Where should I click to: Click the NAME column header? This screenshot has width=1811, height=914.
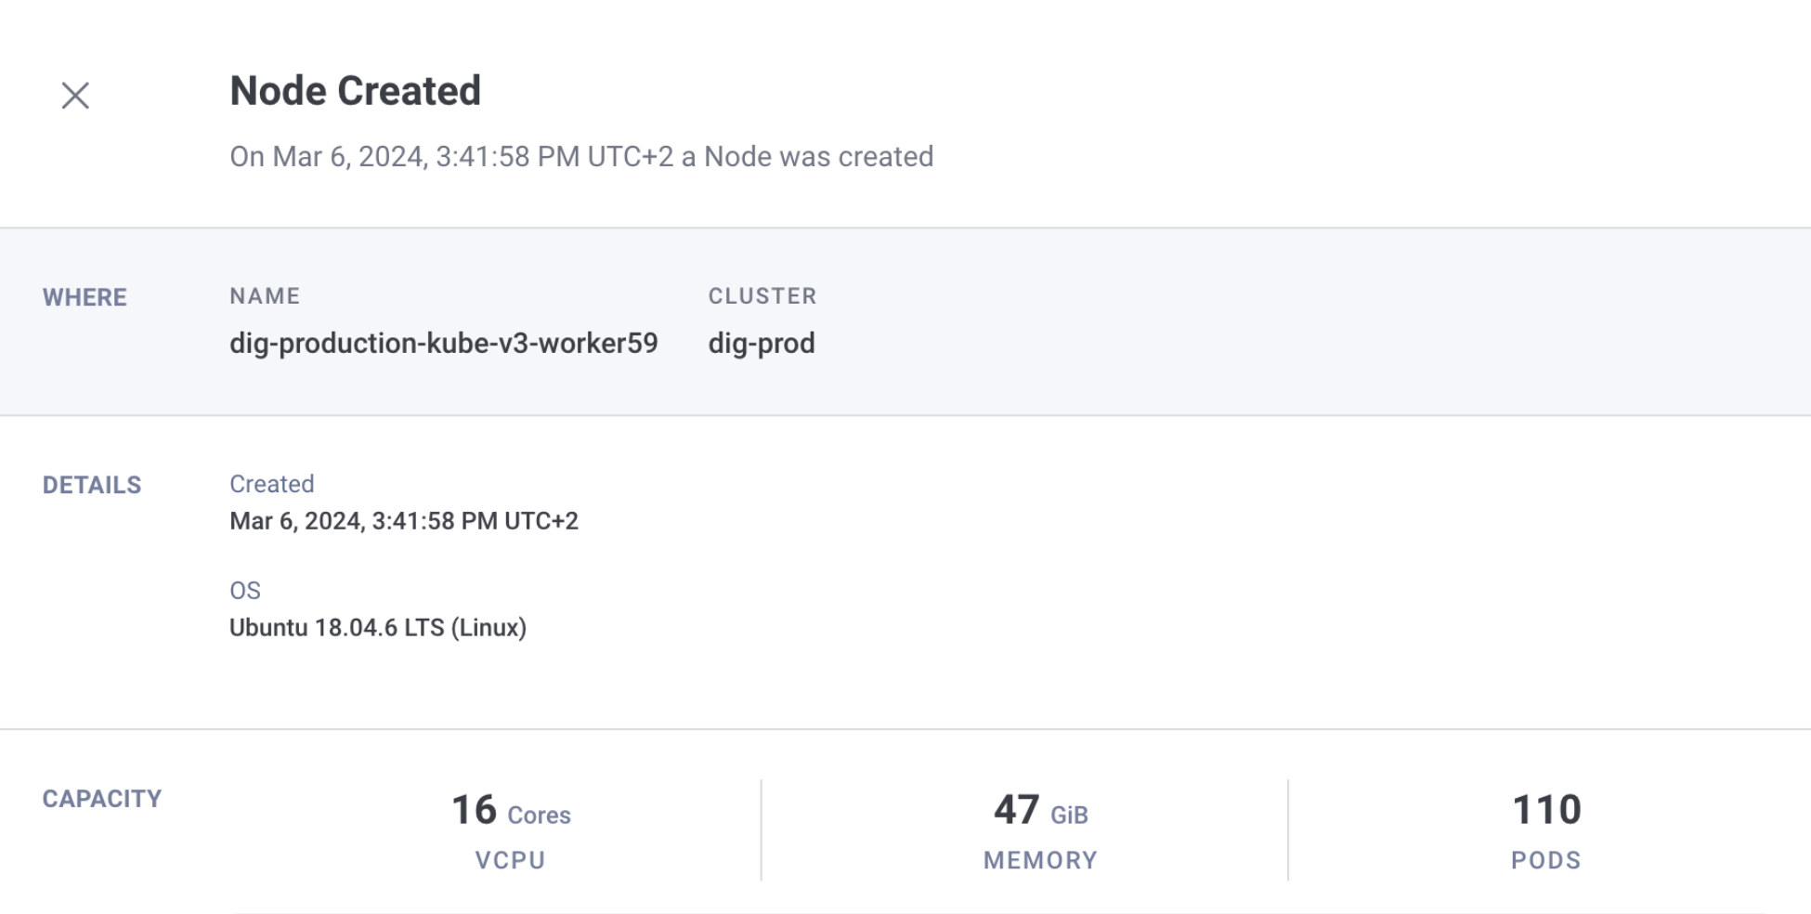coord(265,296)
